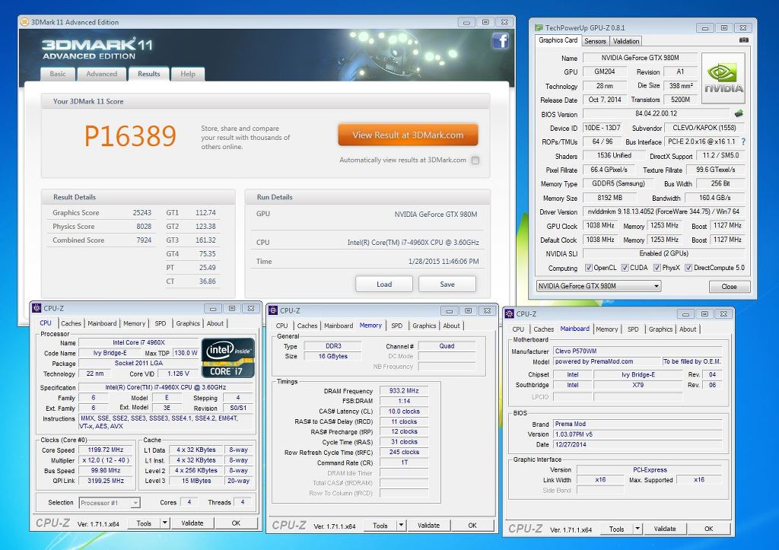
Task: Switch to the Advanced tab in 3DMark
Action: pyautogui.click(x=101, y=74)
